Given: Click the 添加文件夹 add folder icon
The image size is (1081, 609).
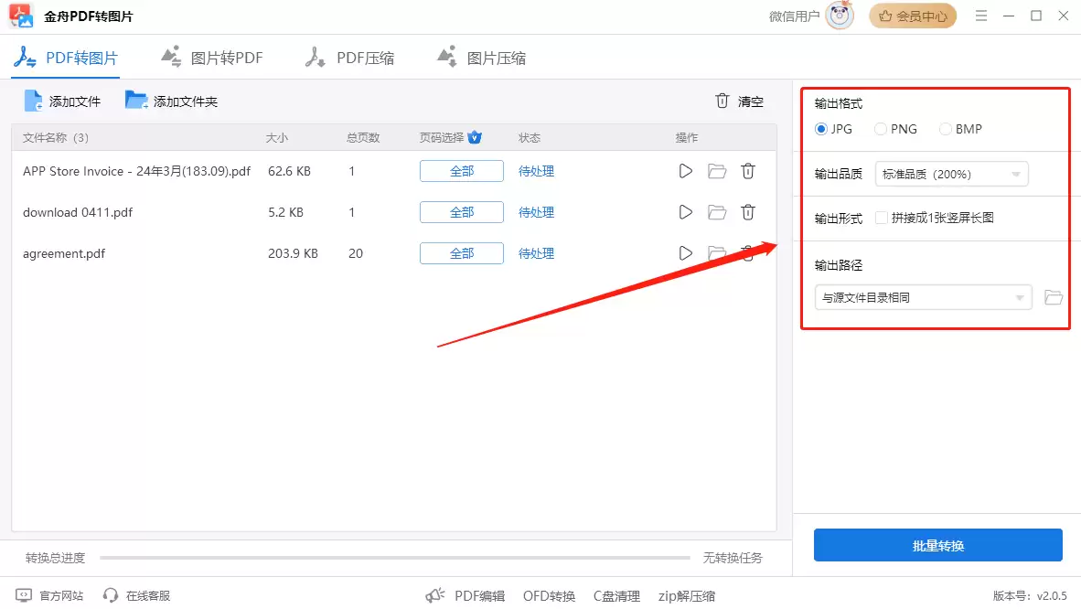Looking at the screenshot, I should (135, 101).
